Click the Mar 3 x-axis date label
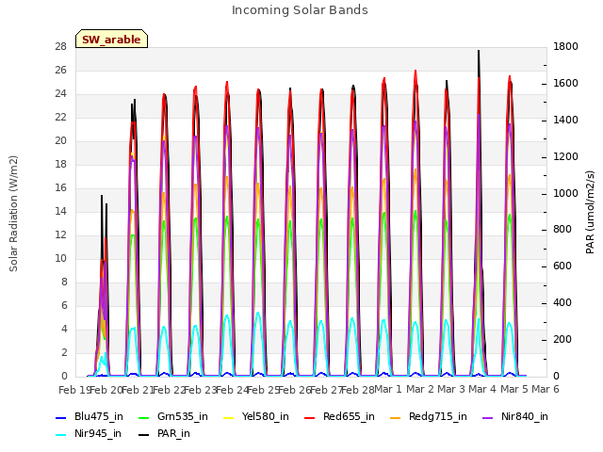The image size is (603, 452). (x=451, y=389)
